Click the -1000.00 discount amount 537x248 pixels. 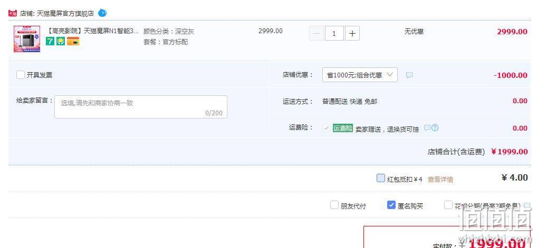511,75
